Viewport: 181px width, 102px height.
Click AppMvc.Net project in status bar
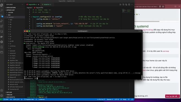[29, 99]
